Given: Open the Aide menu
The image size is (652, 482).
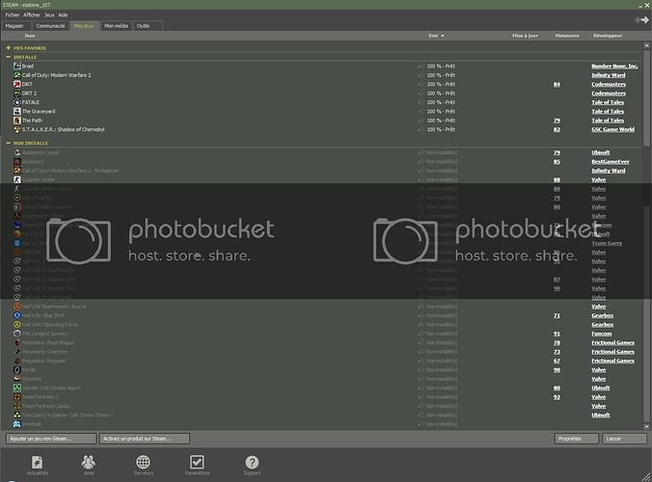Looking at the screenshot, I should [63, 15].
